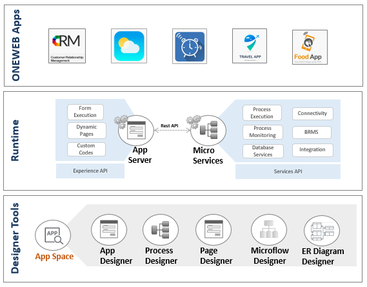
Task: Open the Database Services box
Action: (263, 151)
